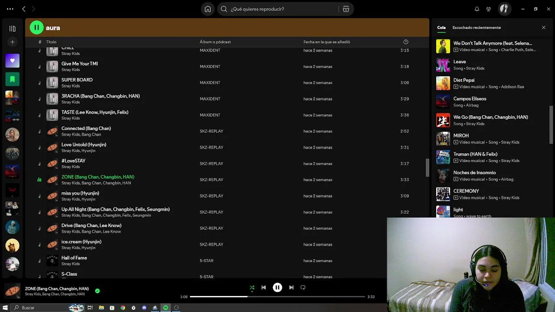Toggle repeat mode in the player
555x312 pixels.
tap(303, 287)
